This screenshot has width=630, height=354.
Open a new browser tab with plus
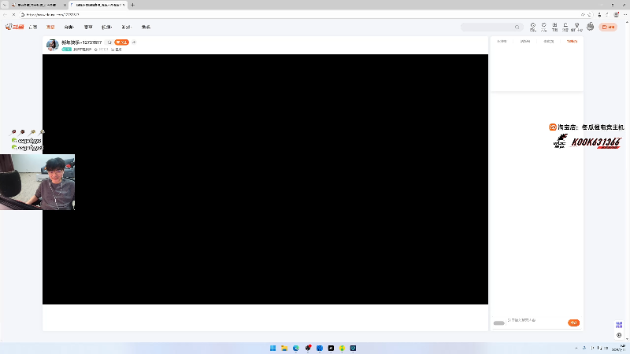pos(132,6)
